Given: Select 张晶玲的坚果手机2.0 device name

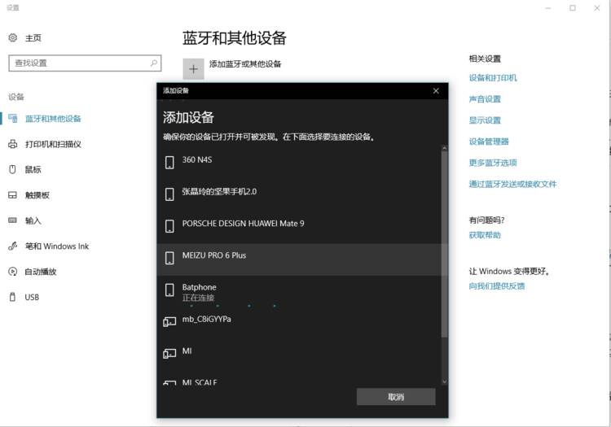Looking at the screenshot, I should pyautogui.click(x=219, y=191).
